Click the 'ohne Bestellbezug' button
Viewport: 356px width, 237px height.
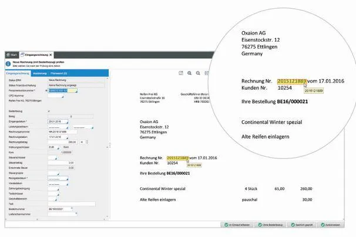pos(271,225)
